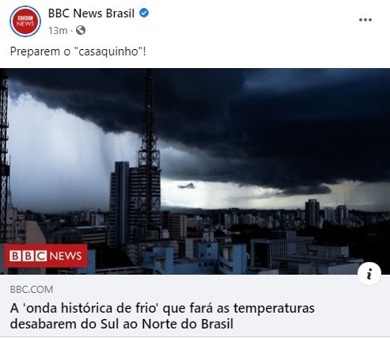Click the 13m post timestamp
This screenshot has height=338, width=390.
pyautogui.click(x=58, y=31)
